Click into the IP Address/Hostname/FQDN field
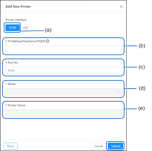This screenshot has width=152, height=151. pyautogui.click(x=64, y=49)
